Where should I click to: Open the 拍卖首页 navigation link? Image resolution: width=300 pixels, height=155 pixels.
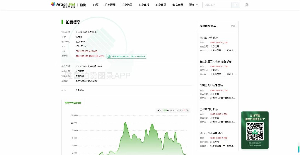(x=161, y=5)
